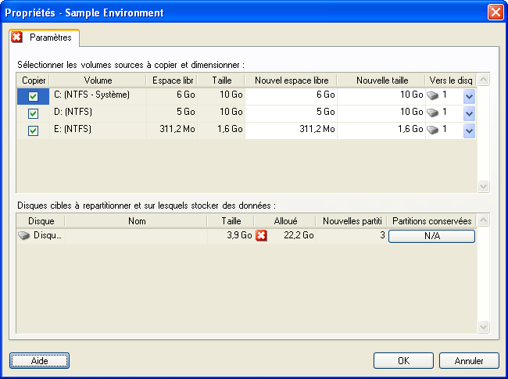Click the red X icon on Paramètres tab
508x379 pixels.
(x=17, y=38)
